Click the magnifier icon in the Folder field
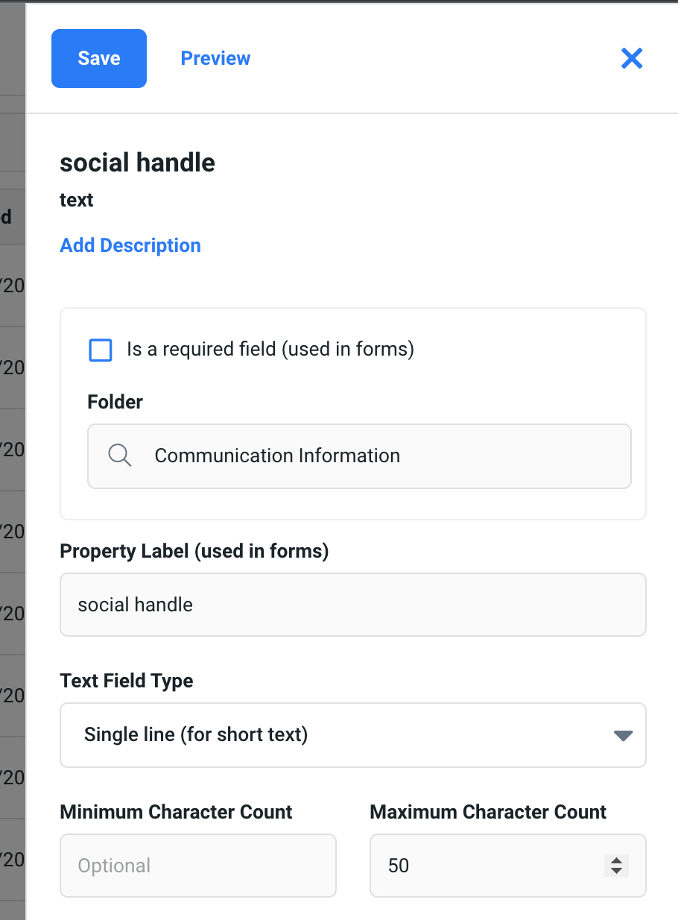Viewport: 678px width, 920px height. pyautogui.click(x=120, y=456)
